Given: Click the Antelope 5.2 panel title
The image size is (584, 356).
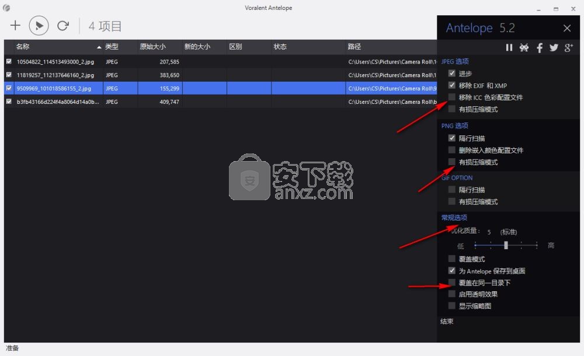Looking at the screenshot, I should 481,28.
